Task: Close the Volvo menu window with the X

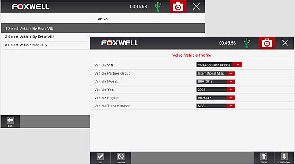Action: pos(196,7)
